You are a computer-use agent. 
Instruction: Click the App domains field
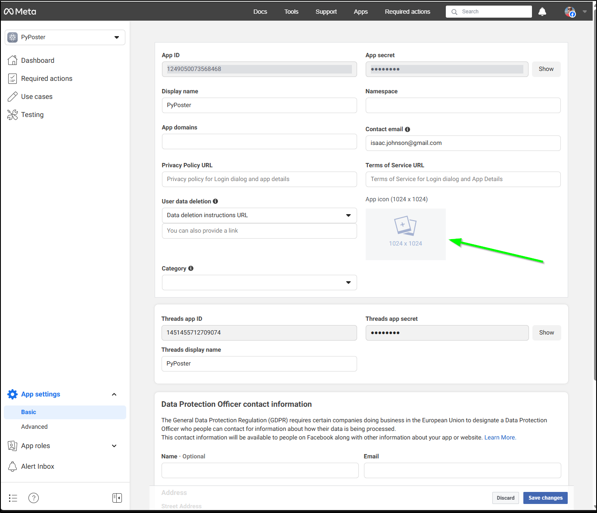tap(259, 141)
